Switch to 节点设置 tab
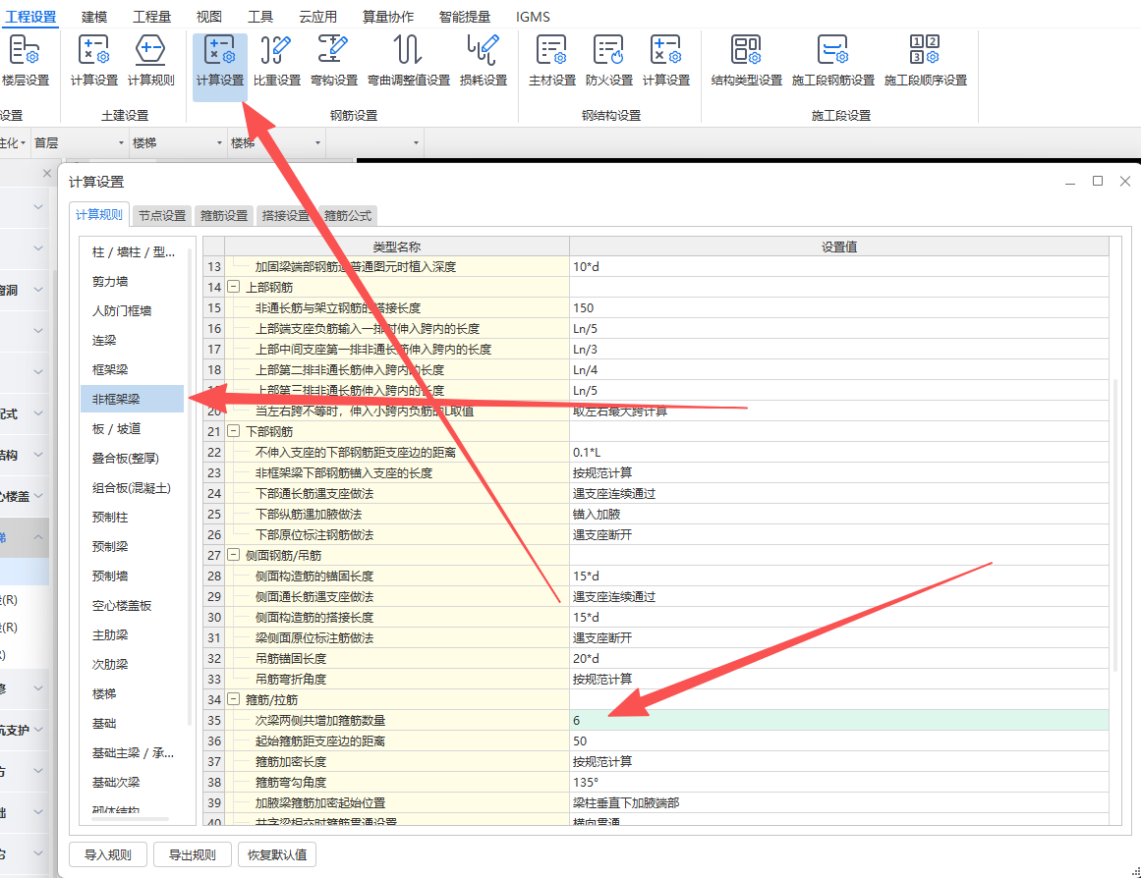This screenshot has height=878, width=1141. coord(162,215)
